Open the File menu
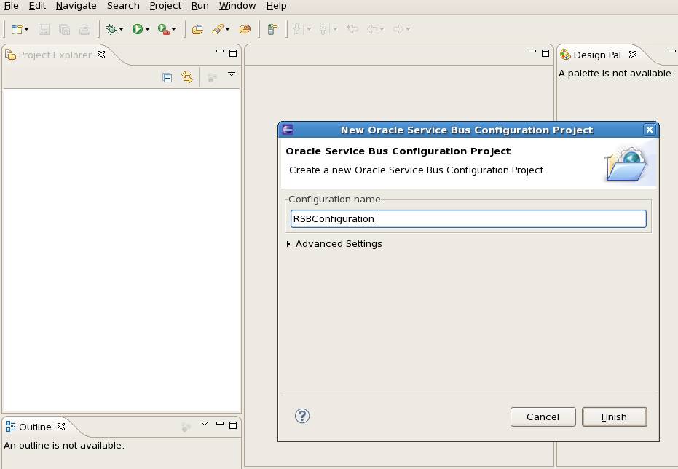Viewport: 678px width, 469px height. (x=11, y=6)
